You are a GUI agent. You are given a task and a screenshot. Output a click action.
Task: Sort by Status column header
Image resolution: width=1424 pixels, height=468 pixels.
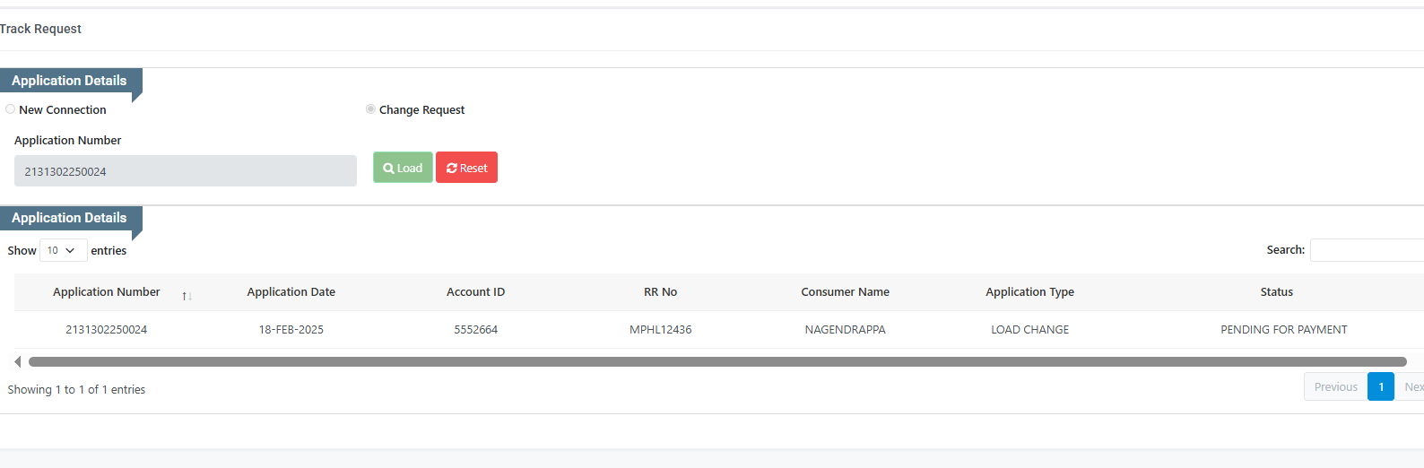click(x=1276, y=292)
